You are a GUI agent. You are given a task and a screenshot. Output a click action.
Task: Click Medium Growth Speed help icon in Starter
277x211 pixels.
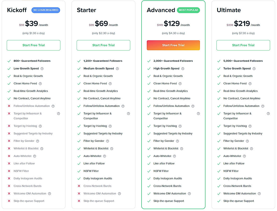[x=117, y=68]
